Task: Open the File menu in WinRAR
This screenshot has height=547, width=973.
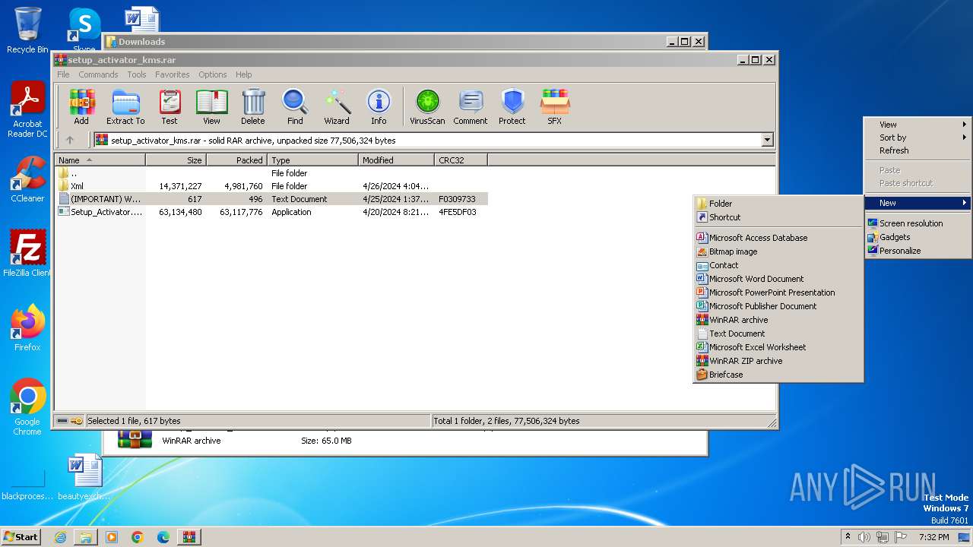Action: [63, 74]
